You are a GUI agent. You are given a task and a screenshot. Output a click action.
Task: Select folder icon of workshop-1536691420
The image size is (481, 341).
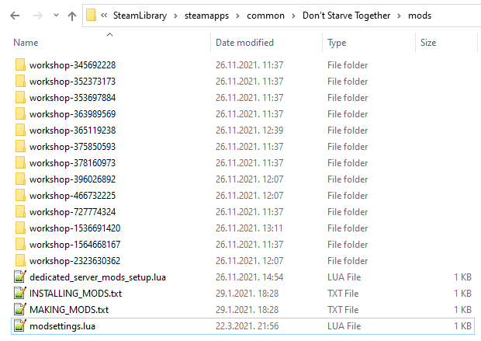coord(20,228)
